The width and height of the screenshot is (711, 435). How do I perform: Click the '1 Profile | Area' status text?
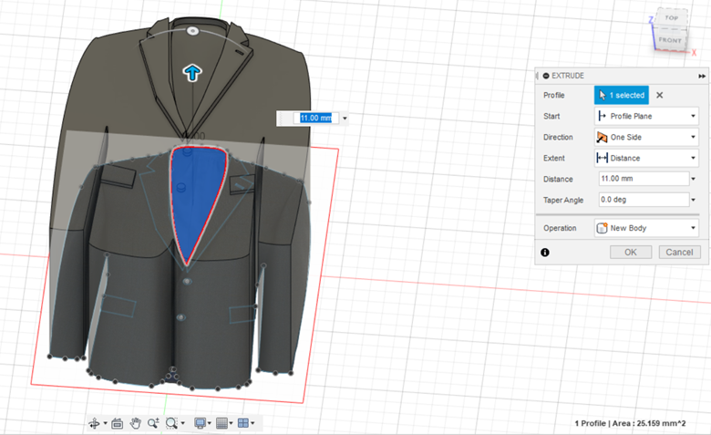point(630,423)
